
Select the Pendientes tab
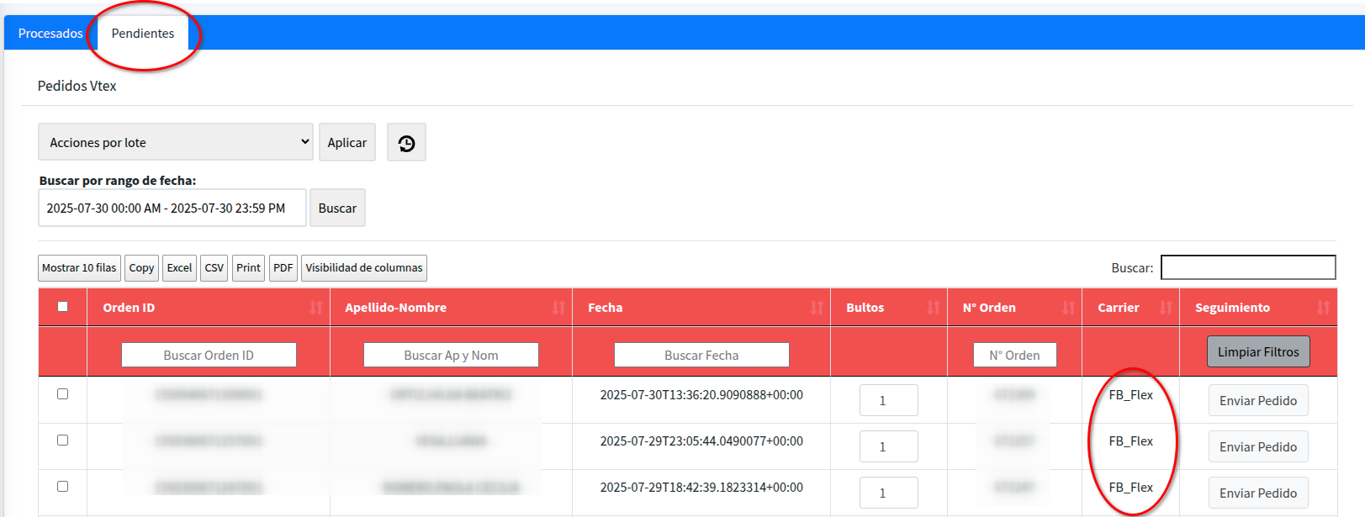click(x=143, y=34)
